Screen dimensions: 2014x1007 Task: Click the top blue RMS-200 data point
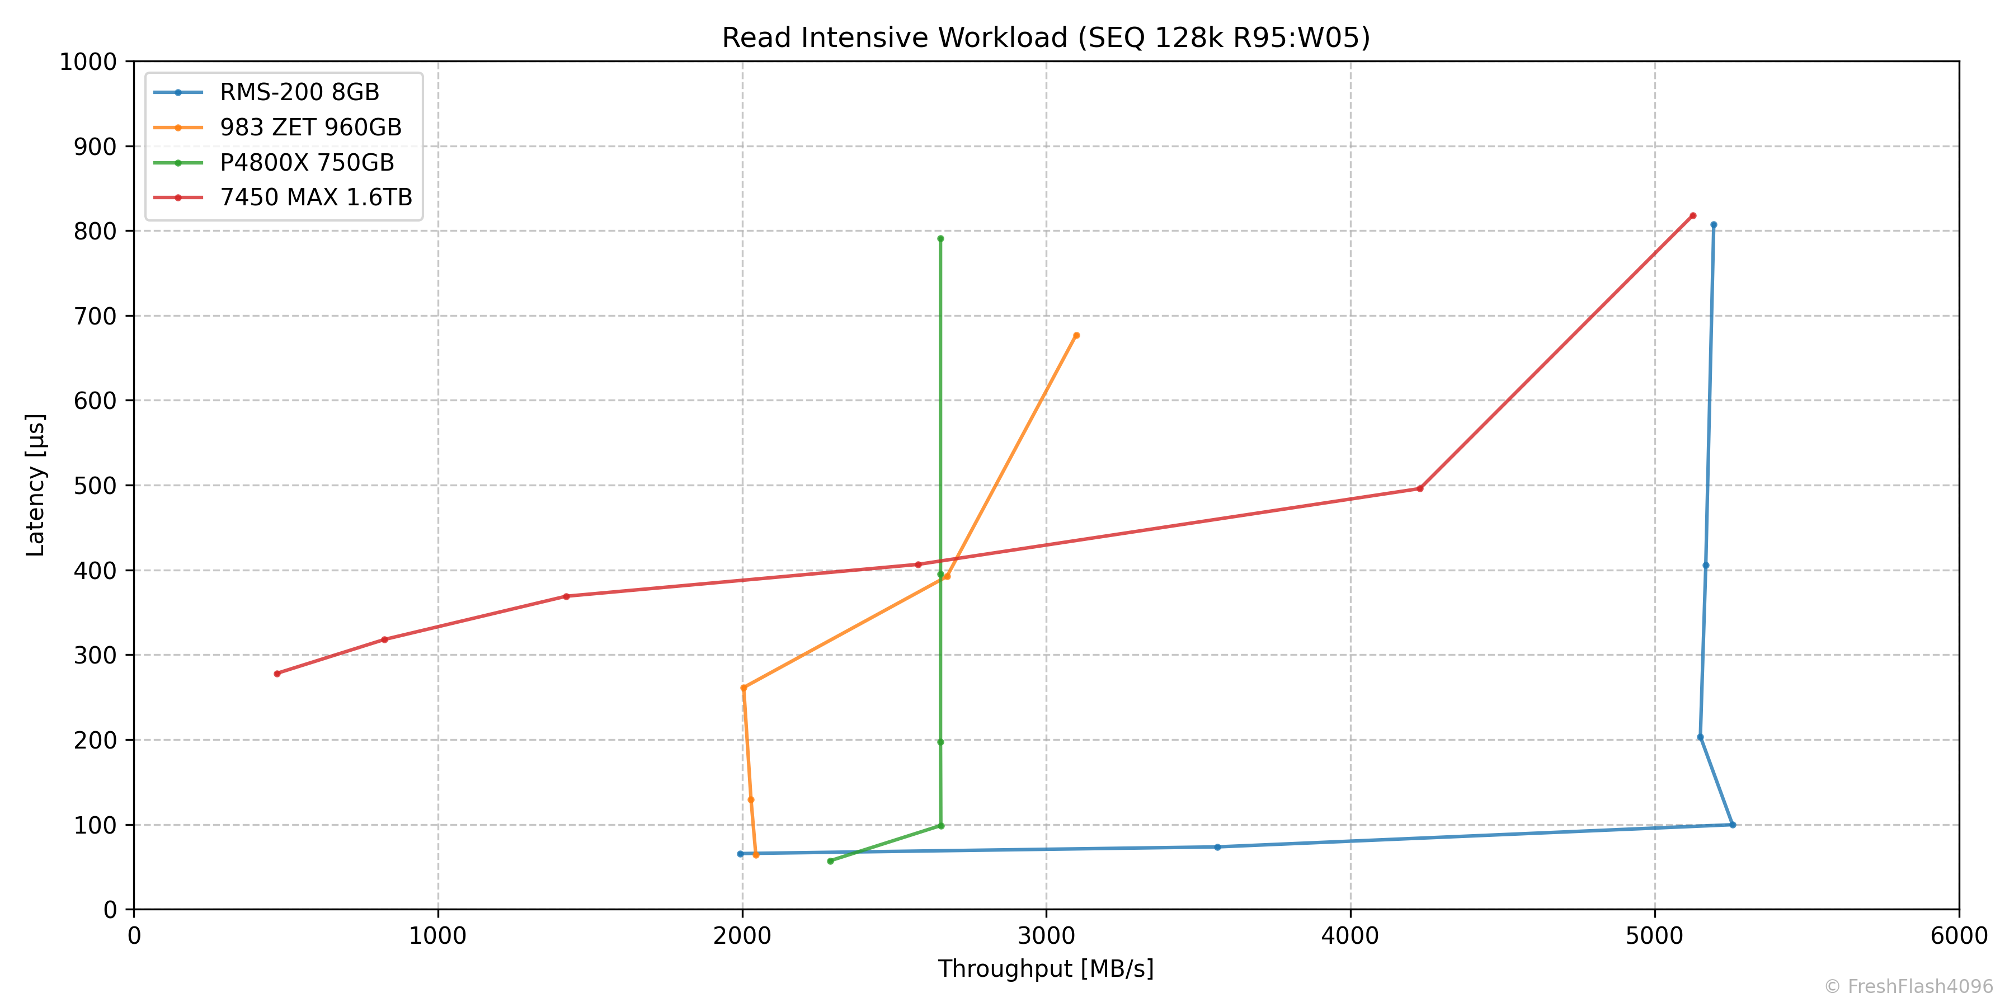1714,224
